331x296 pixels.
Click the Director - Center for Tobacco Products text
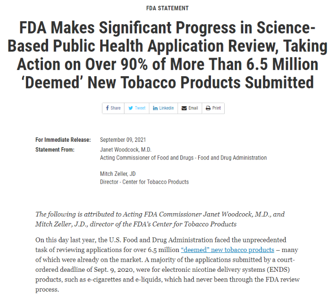[144, 182]
